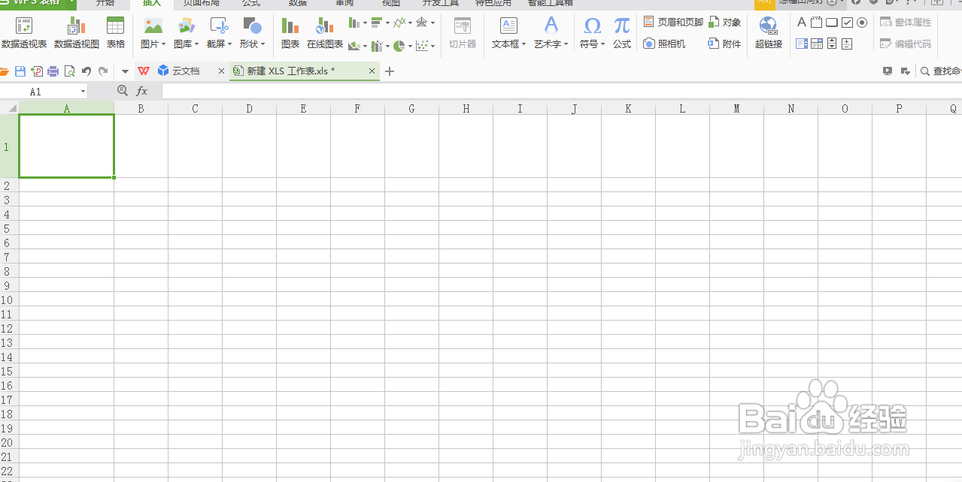Switch to the 开发工具 developer tab
The image size is (962, 482).
441,4
